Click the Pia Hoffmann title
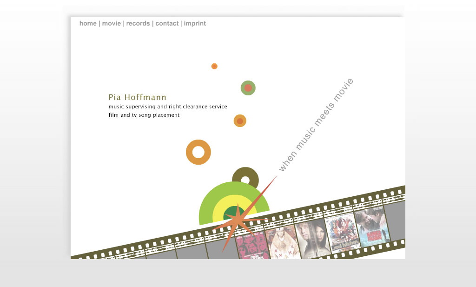 [138, 97]
